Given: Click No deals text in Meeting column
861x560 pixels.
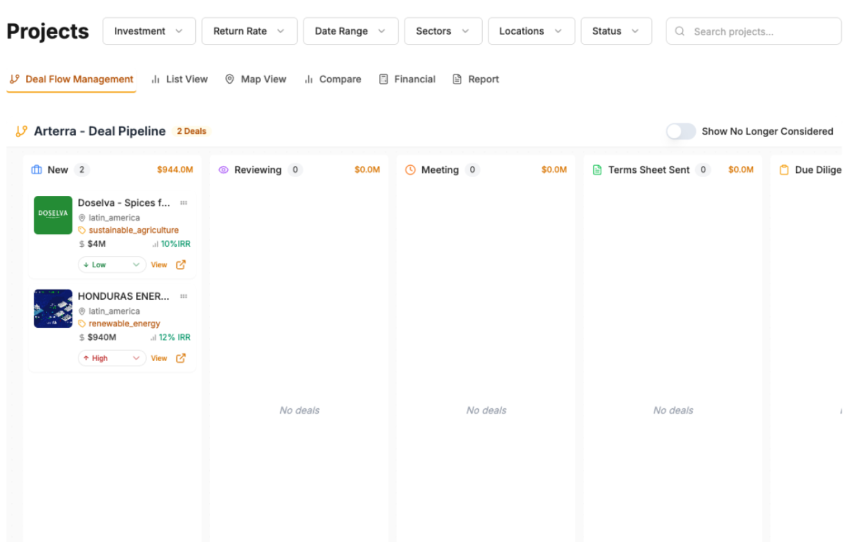Looking at the screenshot, I should coord(486,410).
